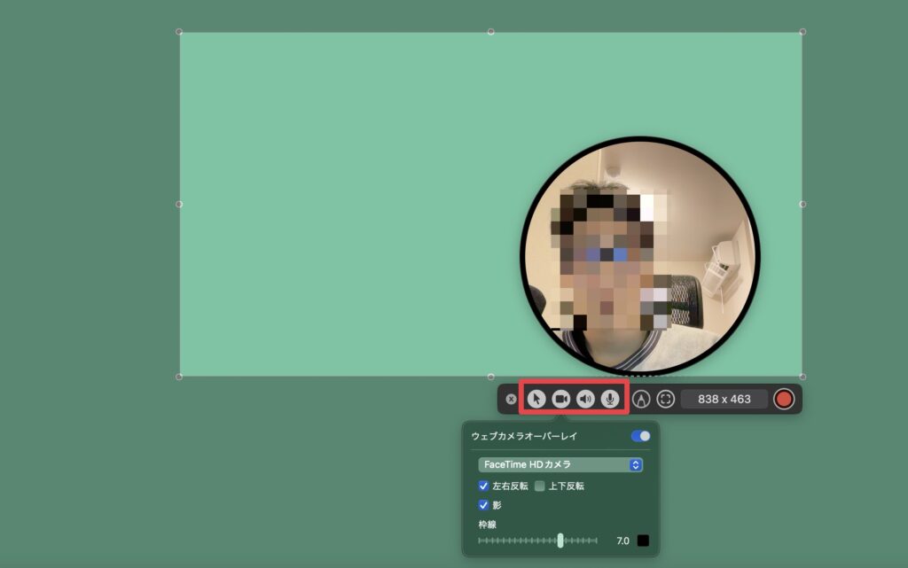Screen dimensions: 908x568
Task: Click the top-left selection corner handle
Action: [180, 32]
